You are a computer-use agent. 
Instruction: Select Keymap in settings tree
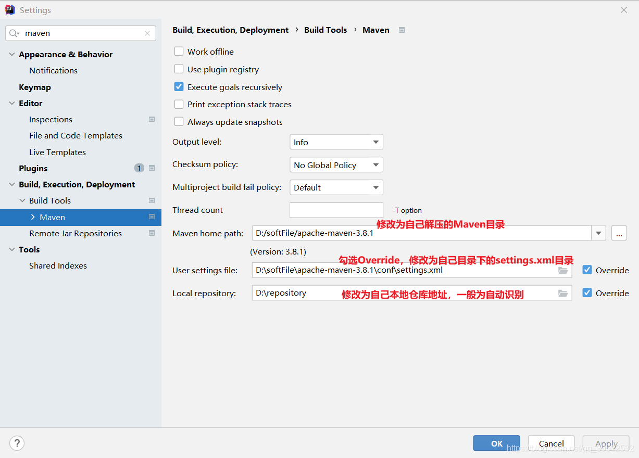tap(35, 87)
